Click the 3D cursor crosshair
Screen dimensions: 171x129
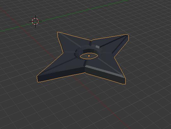(35, 21)
